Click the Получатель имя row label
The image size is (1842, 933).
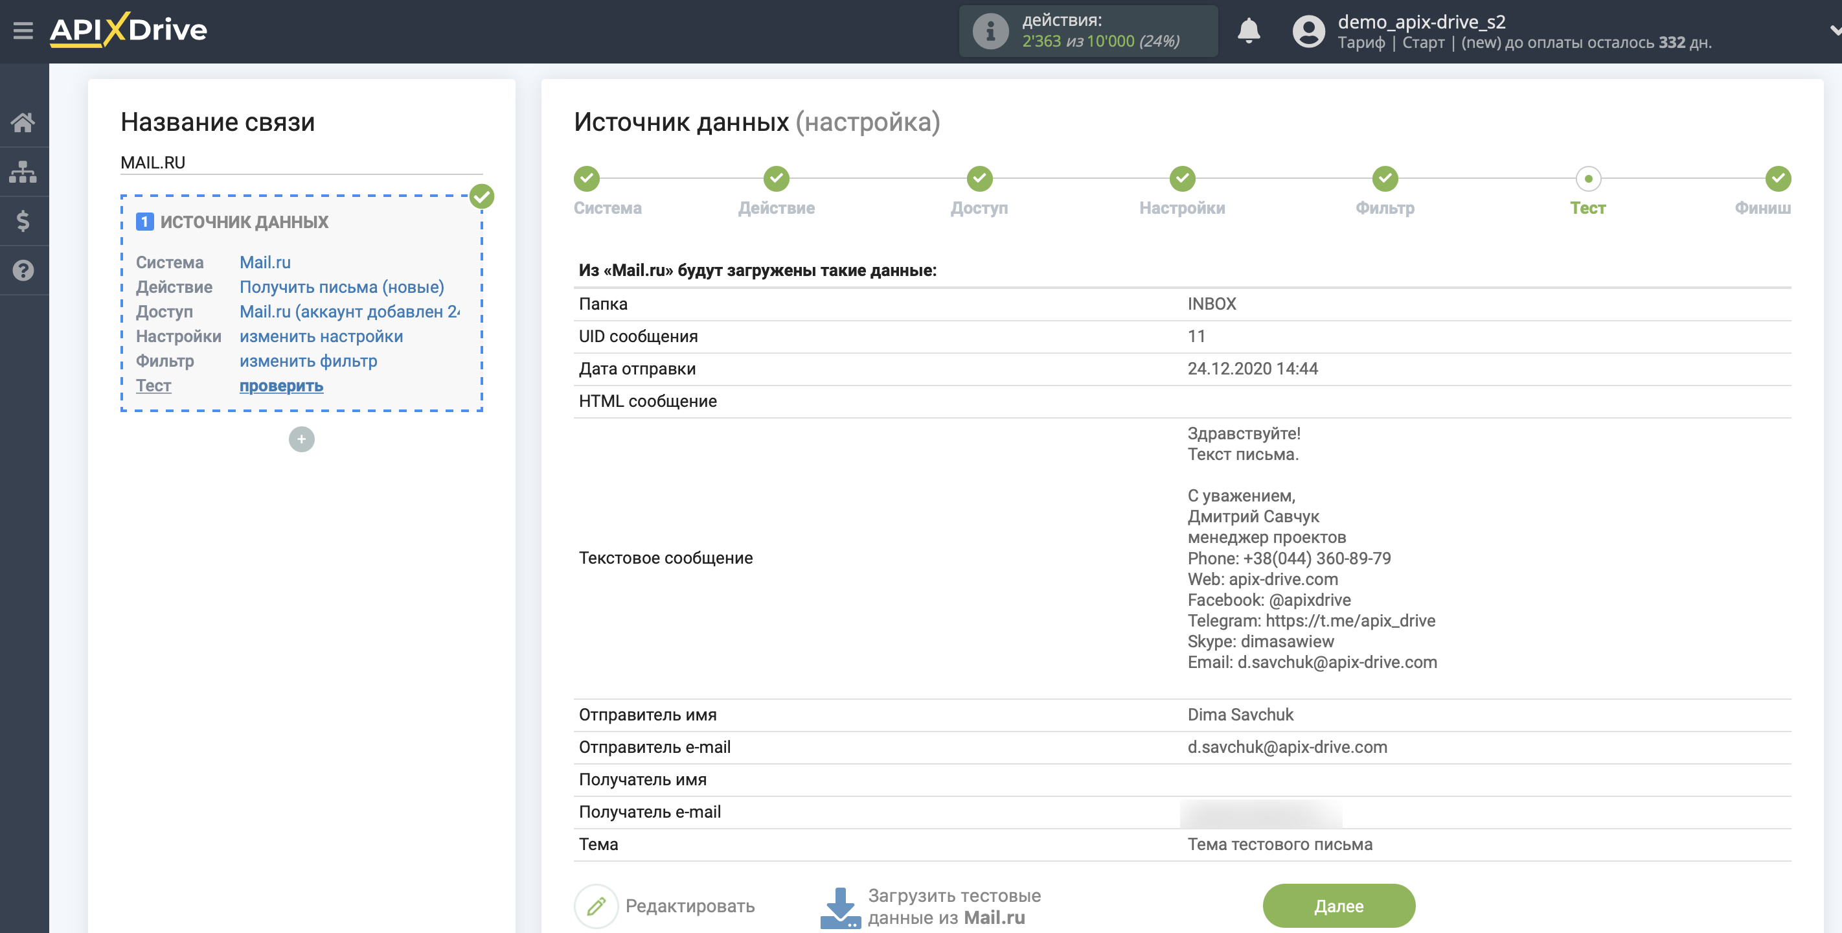pyautogui.click(x=643, y=779)
